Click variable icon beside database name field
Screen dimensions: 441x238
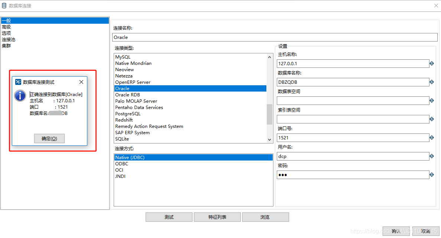[432, 82]
